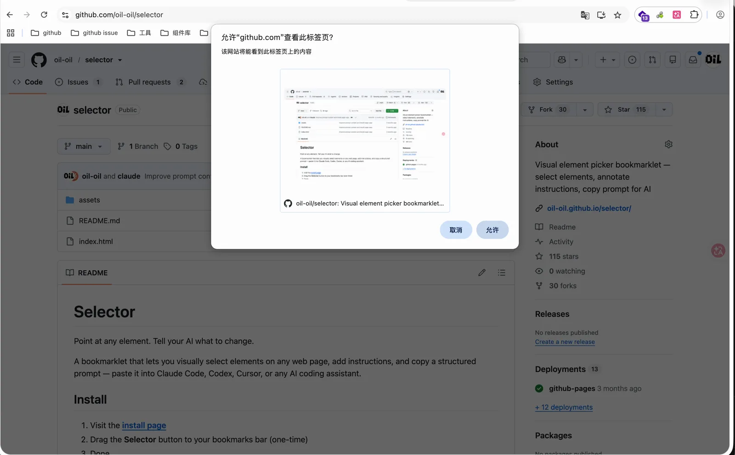Expand the create new plus dropdown

coord(607,60)
